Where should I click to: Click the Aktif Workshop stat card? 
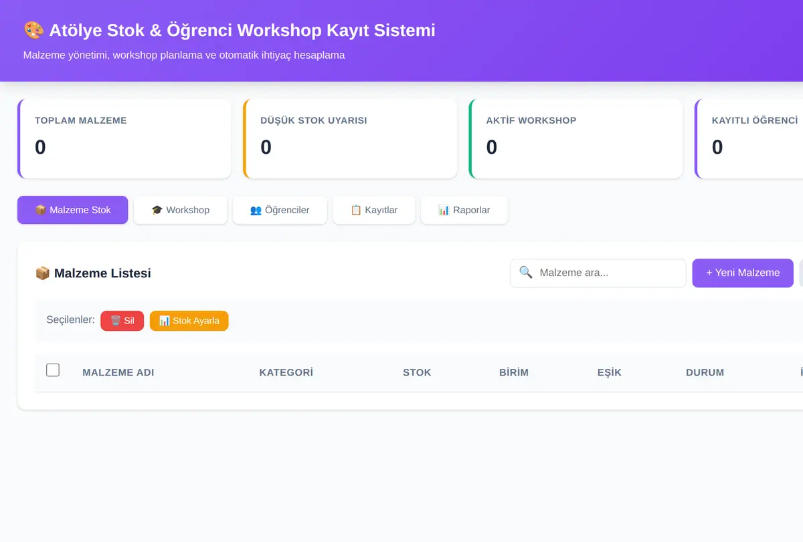point(576,139)
